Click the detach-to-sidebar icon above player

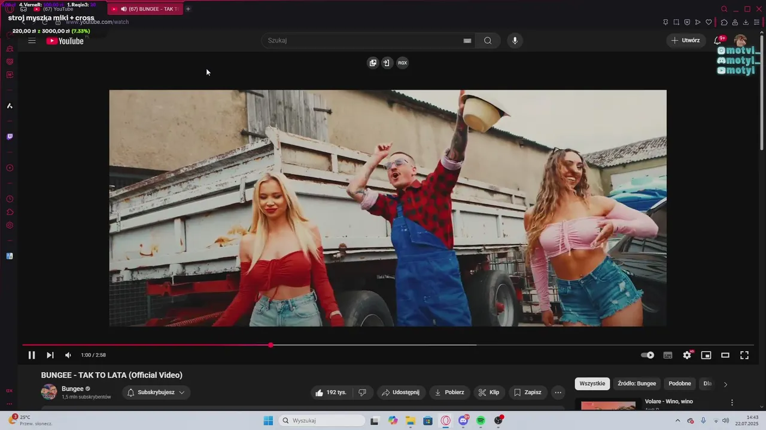387,63
